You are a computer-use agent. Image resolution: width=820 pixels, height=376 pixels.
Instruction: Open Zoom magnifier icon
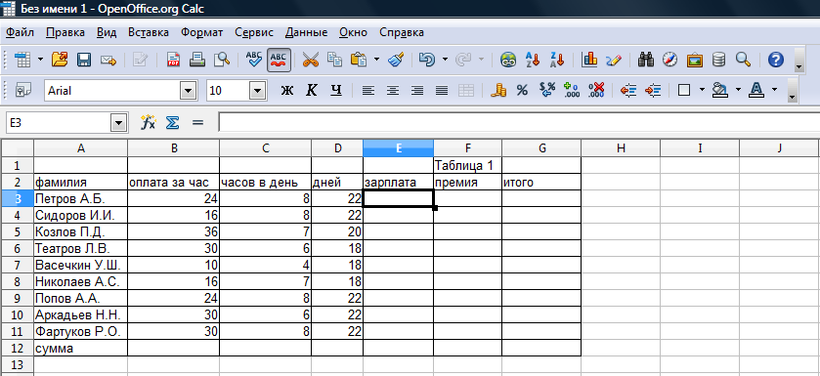[743, 60]
